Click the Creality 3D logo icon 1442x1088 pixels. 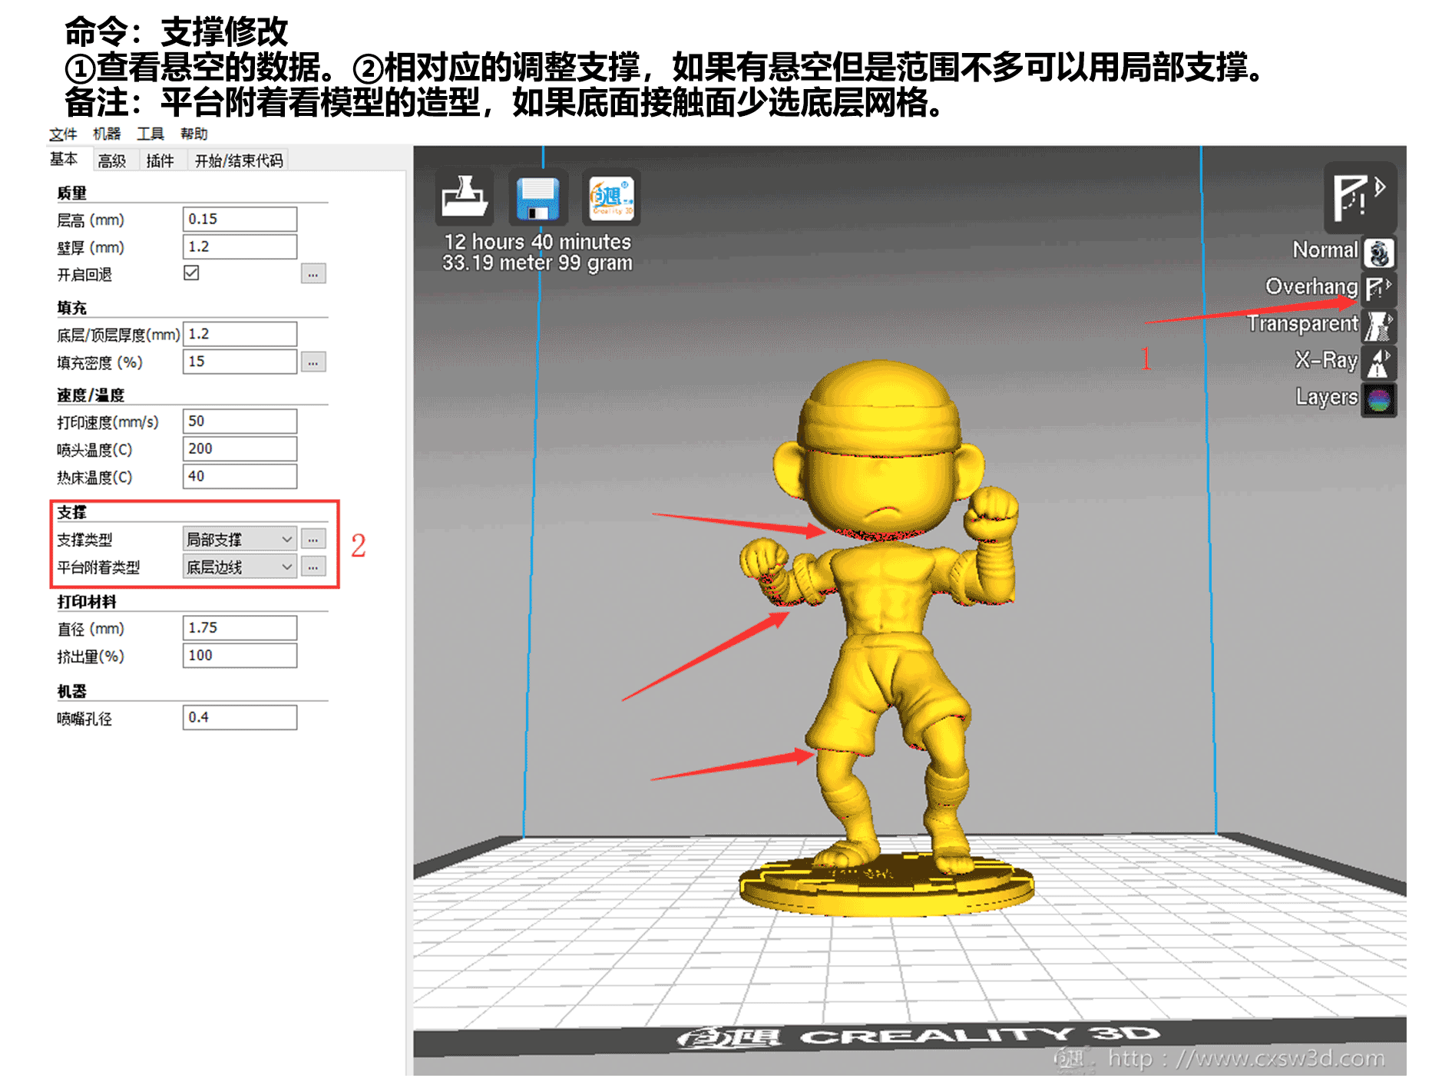click(611, 197)
